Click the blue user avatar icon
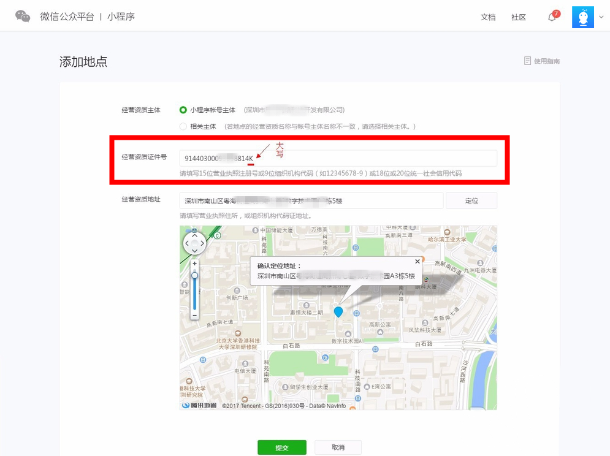 point(582,17)
